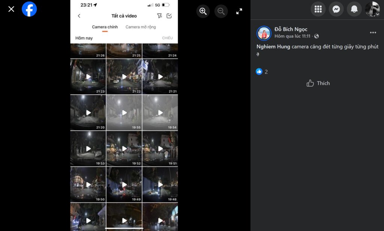Viewport: 384px width, 231px height.
Task: Click Đỗ Bích Ngọc's profile avatar
Action: (x=264, y=33)
